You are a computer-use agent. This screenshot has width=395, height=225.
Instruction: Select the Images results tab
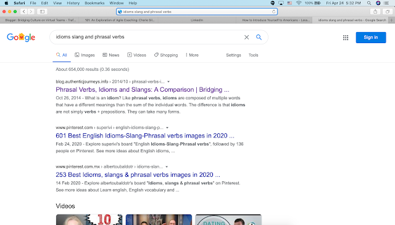tap(85, 55)
